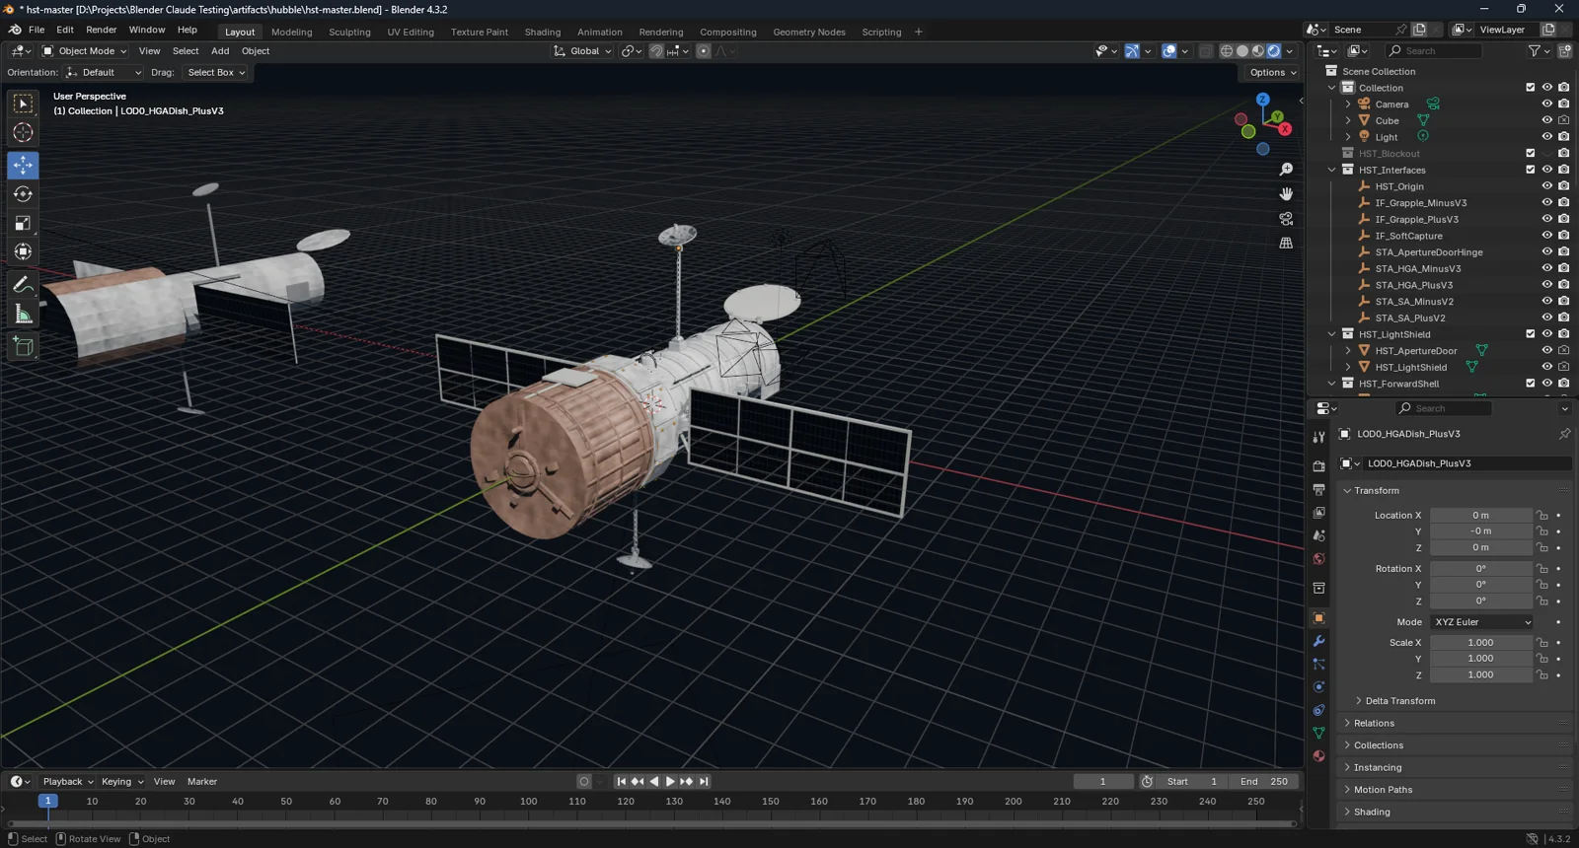Open the World properties tab
The image size is (1579, 848).
tap(1318, 559)
